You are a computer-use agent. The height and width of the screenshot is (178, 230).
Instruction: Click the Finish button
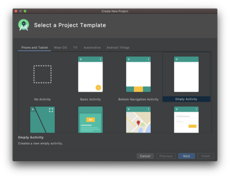tap(206, 156)
